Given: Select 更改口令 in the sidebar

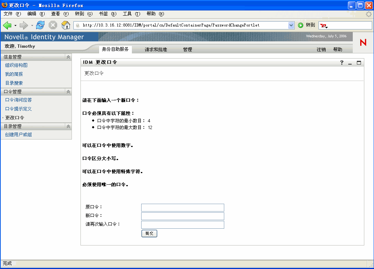Looking at the screenshot, I should coord(15,118).
